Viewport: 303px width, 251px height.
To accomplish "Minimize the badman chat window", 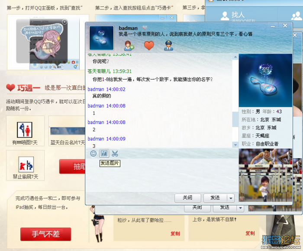I will (x=273, y=26).
